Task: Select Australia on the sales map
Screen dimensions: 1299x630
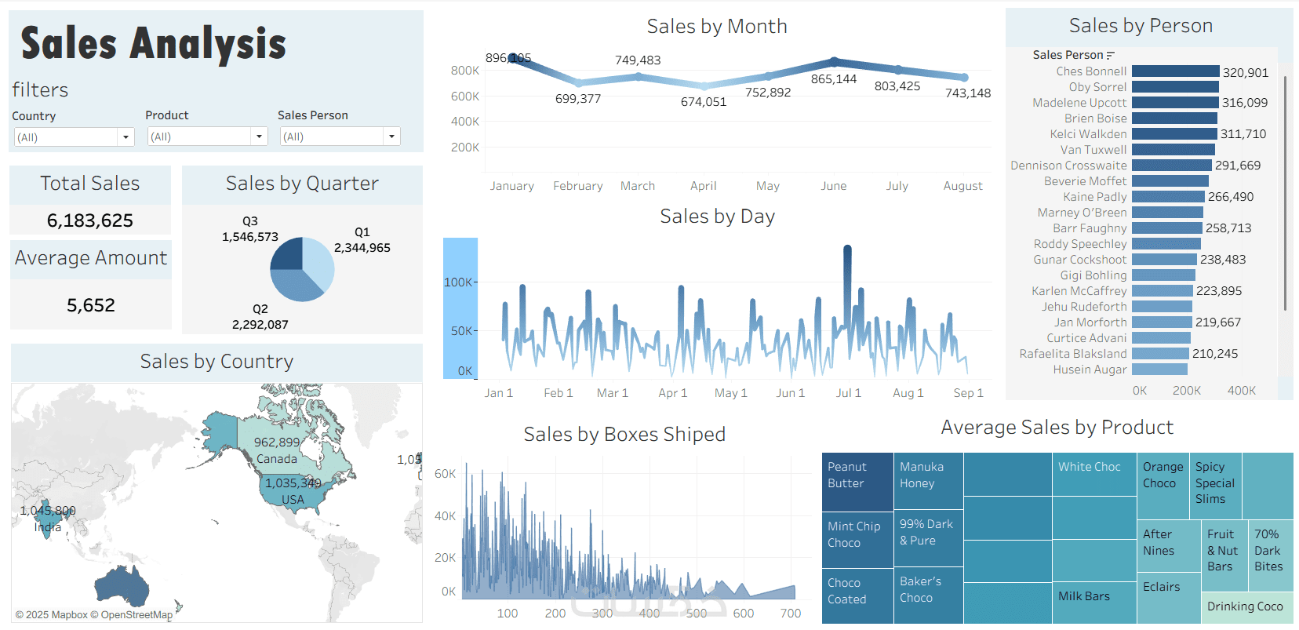Action: click(122, 587)
